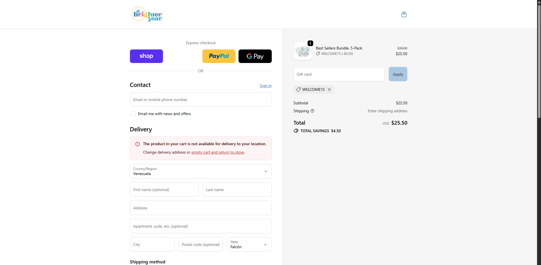Click the crossed-out $30.00 price
Screen dimensions: 541x265
[402, 48]
